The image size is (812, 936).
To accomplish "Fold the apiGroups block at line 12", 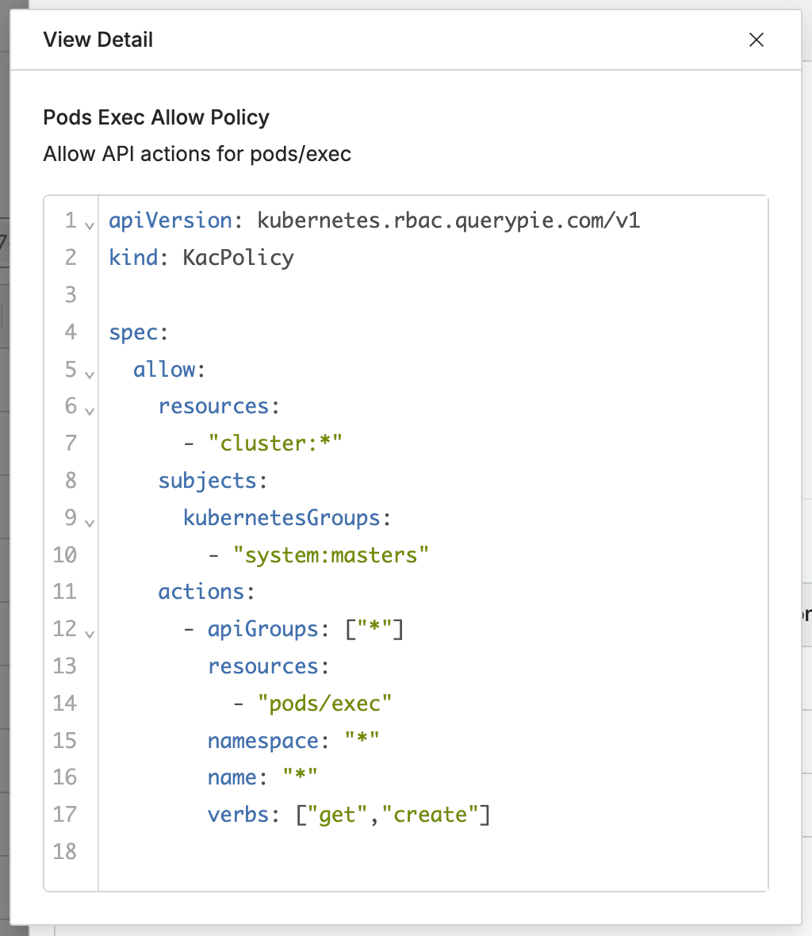I will 90,634.
